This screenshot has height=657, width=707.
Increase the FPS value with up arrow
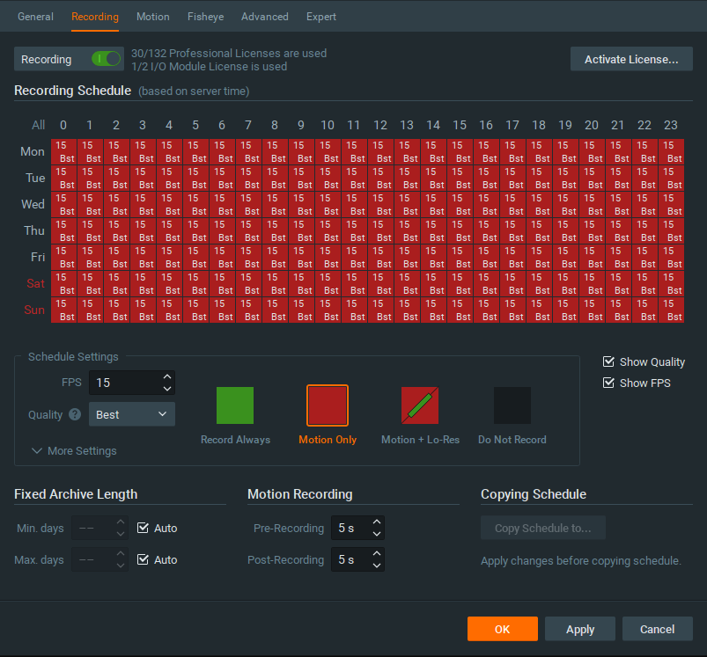pos(167,377)
